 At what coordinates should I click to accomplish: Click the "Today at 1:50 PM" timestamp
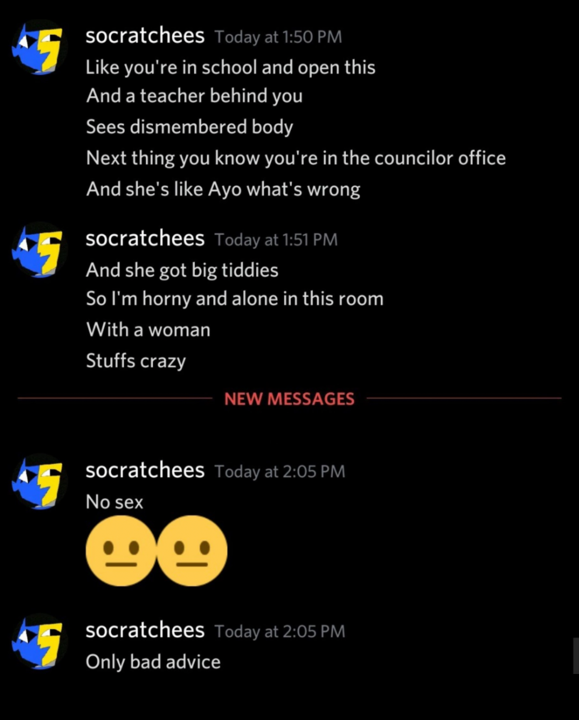[278, 37]
